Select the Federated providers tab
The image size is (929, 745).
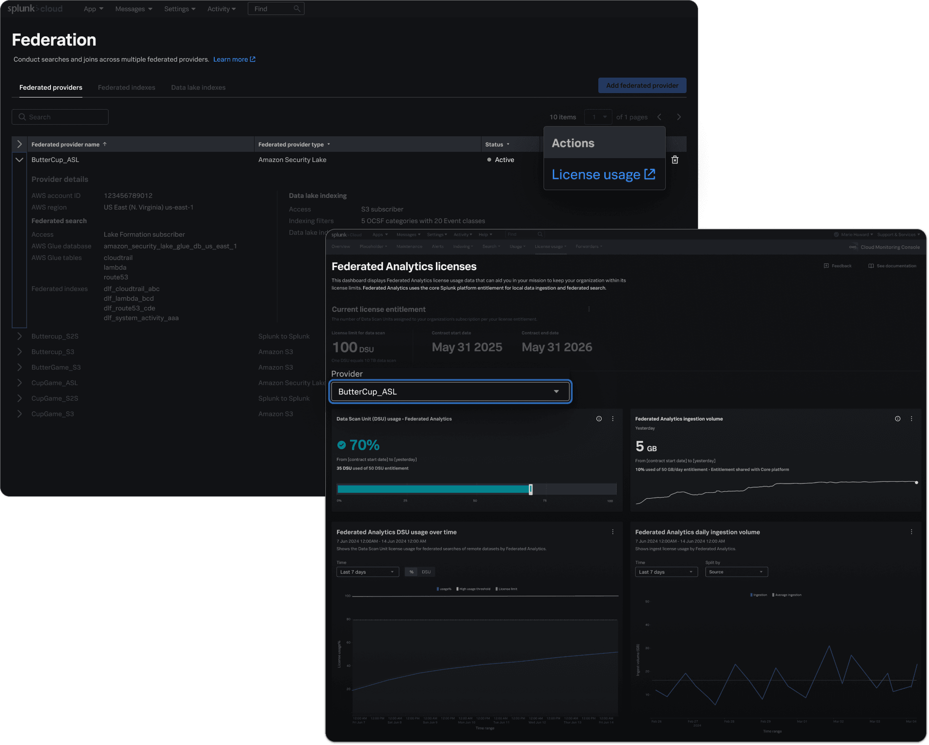51,87
